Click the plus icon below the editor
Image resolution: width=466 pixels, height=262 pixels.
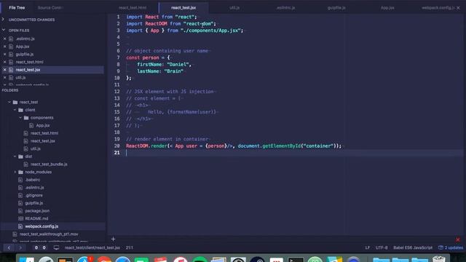click(x=114, y=239)
